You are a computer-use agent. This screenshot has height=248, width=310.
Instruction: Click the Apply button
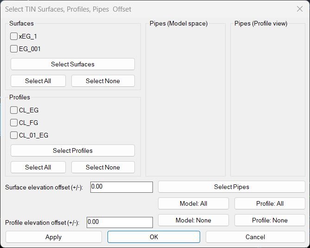[54, 237]
